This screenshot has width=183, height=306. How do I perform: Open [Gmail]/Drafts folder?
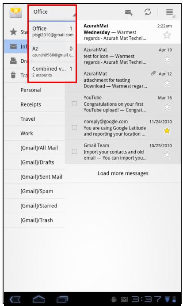click(34, 162)
